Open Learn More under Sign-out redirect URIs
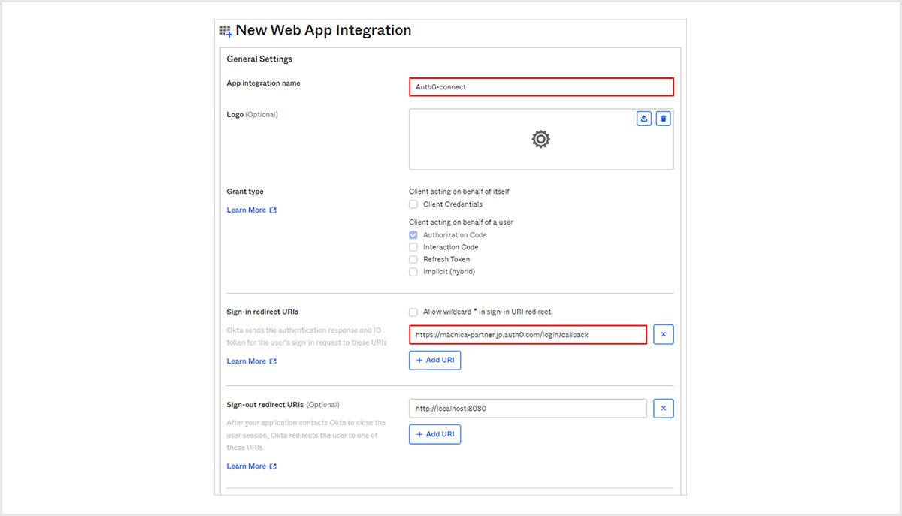Image resolution: width=902 pixels, height=516 pixels. coord(251,466)
